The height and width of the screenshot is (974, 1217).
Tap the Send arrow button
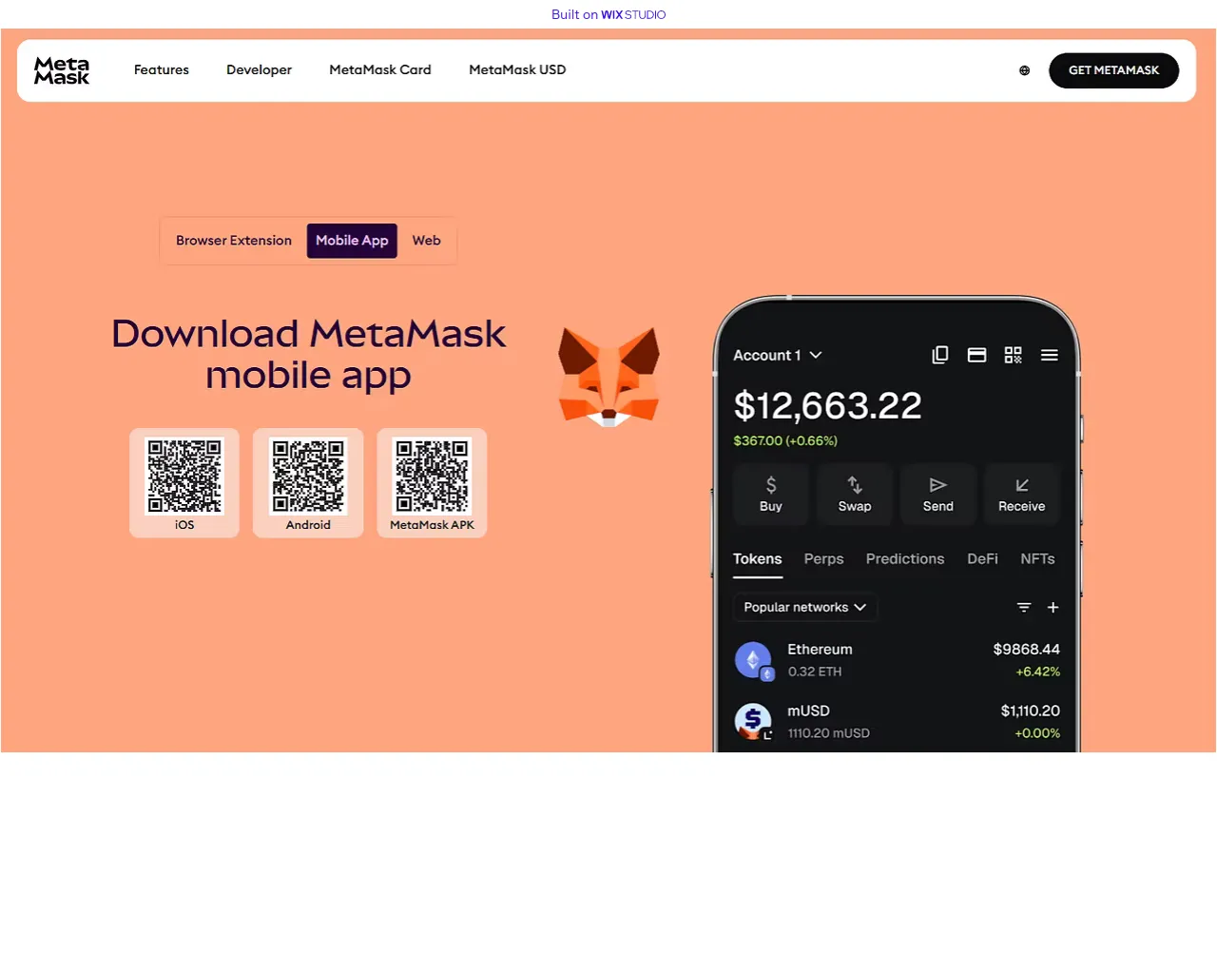(x=938, y=495)
